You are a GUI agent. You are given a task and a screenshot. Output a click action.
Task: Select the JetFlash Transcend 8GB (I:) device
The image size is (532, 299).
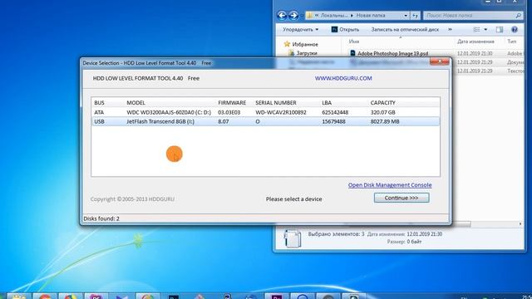(x=266, y=121)
